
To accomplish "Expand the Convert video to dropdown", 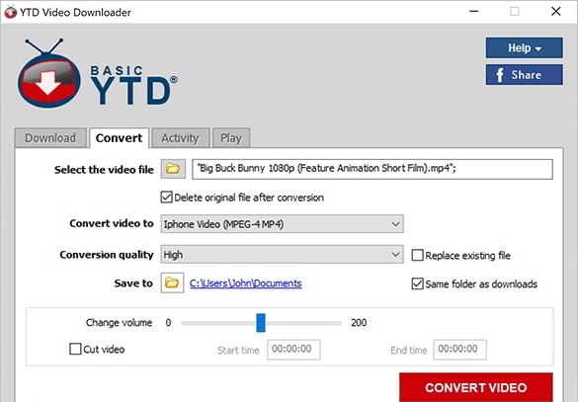I will [x=282, y=224].
